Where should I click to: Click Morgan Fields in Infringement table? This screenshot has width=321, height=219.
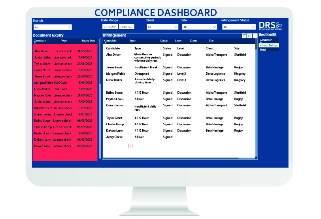pyautogui.click(x=115, y=74)
